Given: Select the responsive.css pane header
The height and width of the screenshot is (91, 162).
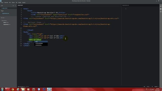Looking at the screenshot, I should pos(126,5).
